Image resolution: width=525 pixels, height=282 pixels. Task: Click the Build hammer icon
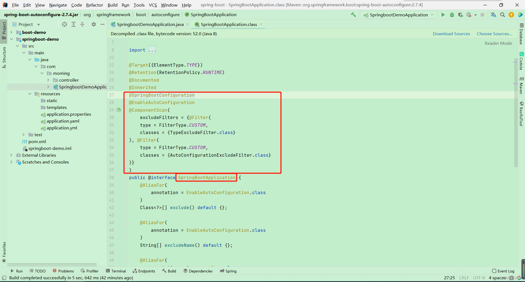pos(353,15)
